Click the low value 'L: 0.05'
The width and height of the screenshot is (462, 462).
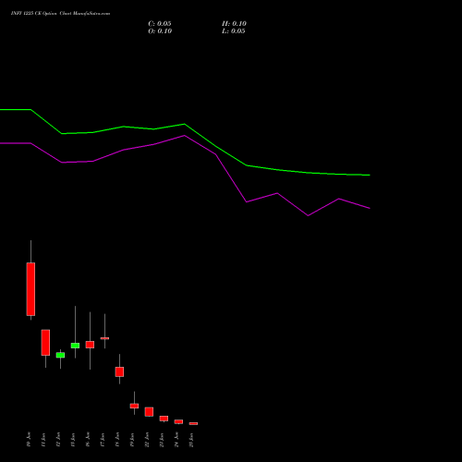234,31
